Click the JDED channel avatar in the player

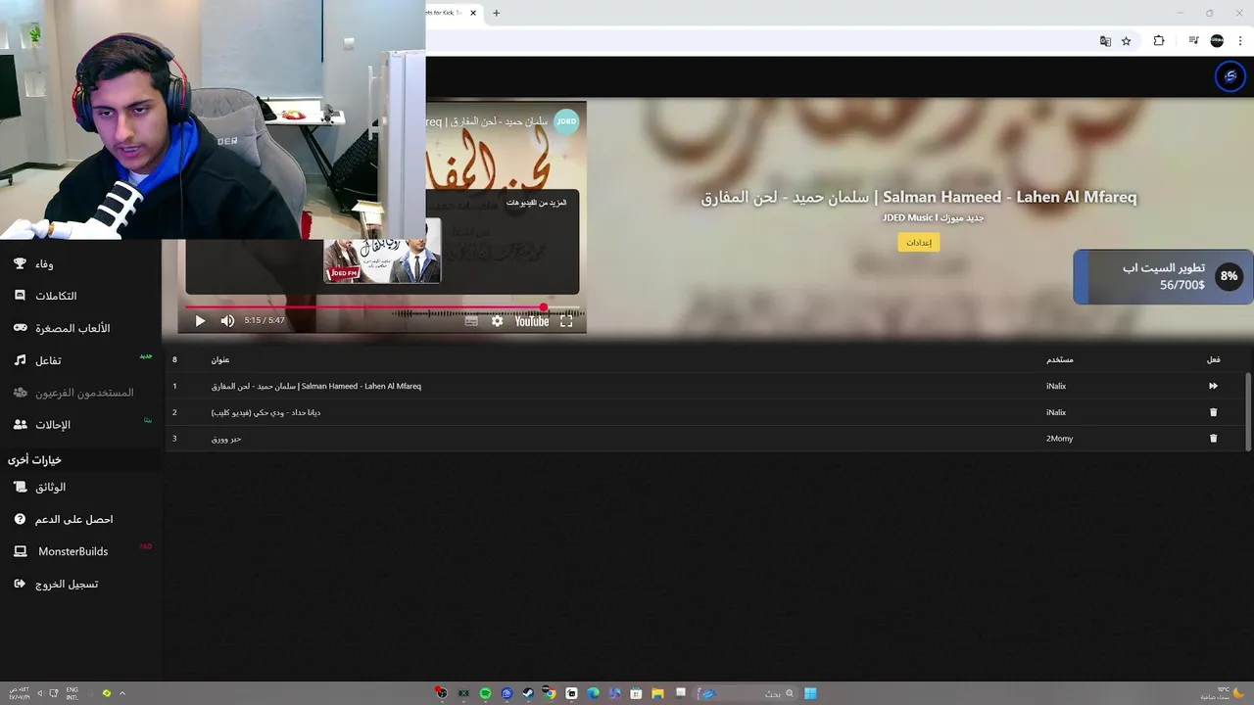(566, 121)
